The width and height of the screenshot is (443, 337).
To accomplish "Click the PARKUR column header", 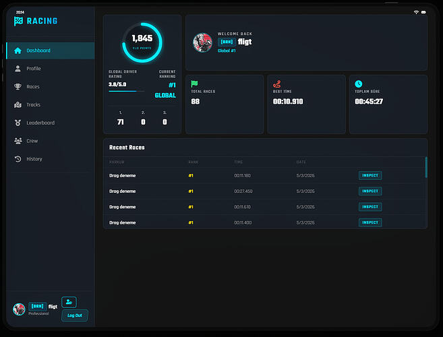I will pyautogui.click(x=117, y=162).
